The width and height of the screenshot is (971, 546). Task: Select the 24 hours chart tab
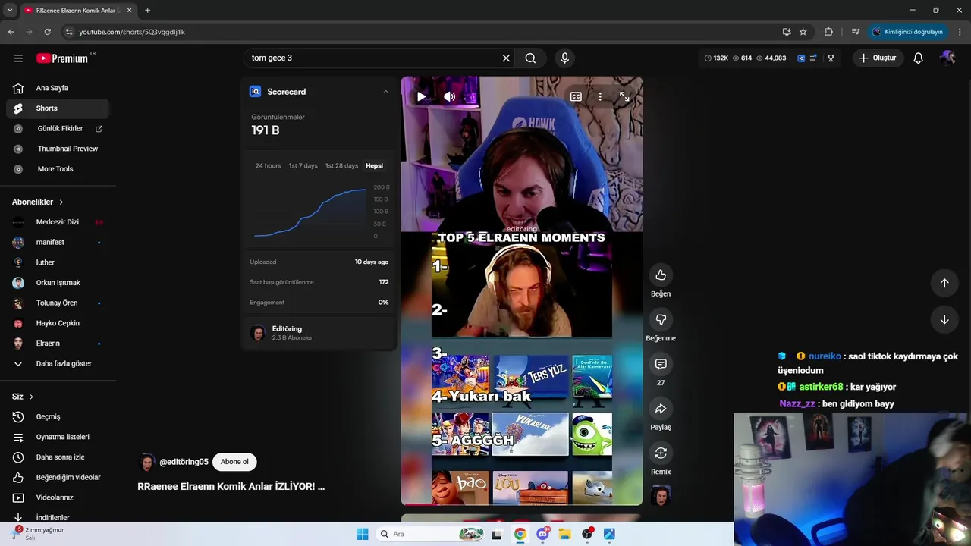click(268, 165)
